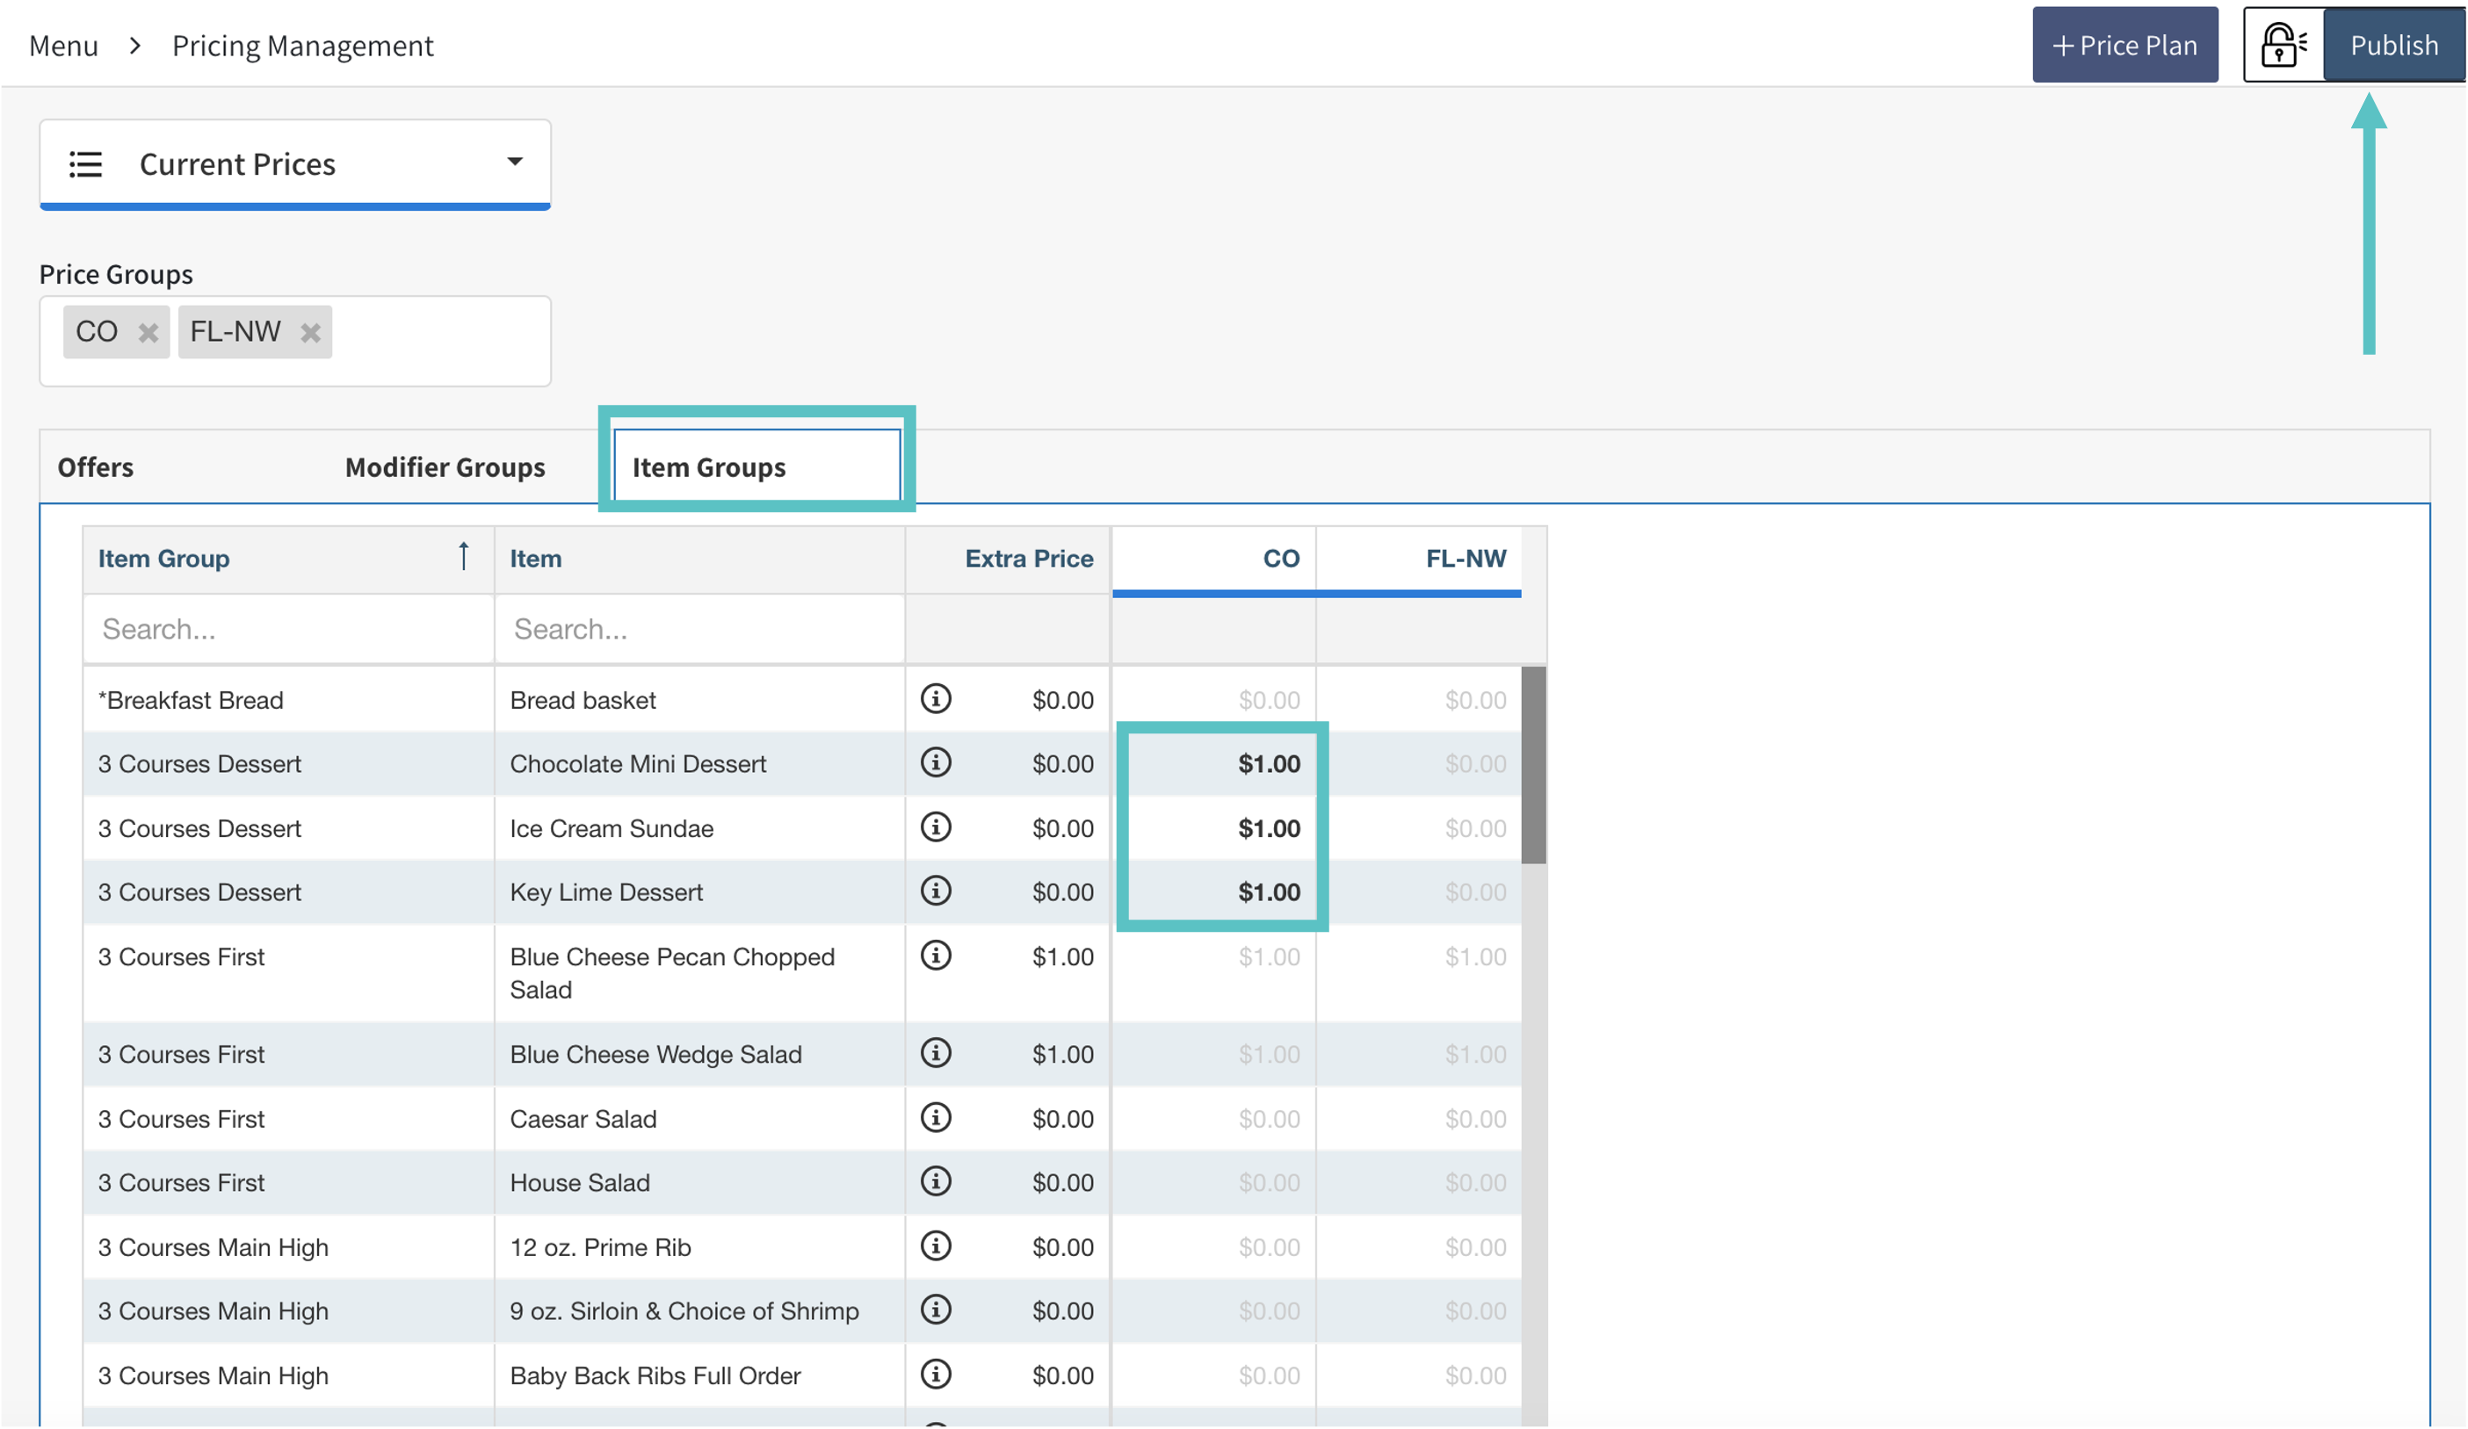Click info icon for Chocolate Mini Dessert
Image resolution: width=2468 pixels, height=1429 pixels.
tap(936, 762)
